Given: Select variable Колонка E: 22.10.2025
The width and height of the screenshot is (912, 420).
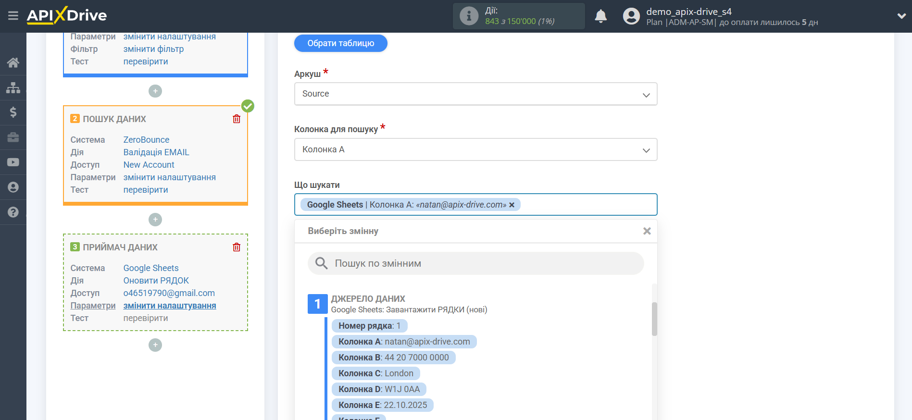Looking at the screenshot, I should coord(383,405).
